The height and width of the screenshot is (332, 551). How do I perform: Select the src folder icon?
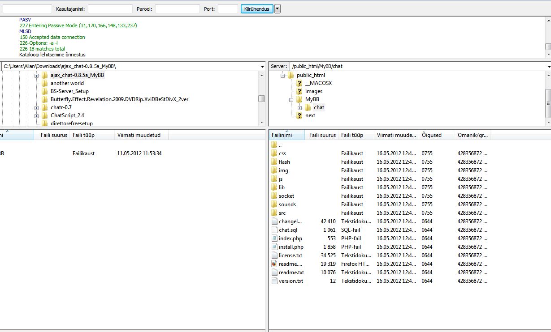275,213
